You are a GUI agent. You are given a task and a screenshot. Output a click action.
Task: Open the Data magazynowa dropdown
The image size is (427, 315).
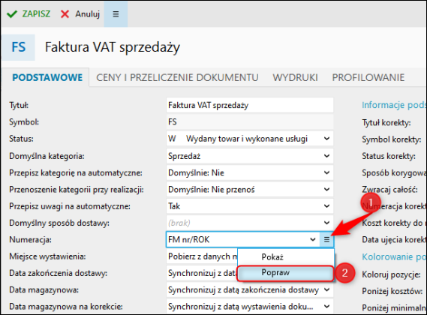point(326,290)
